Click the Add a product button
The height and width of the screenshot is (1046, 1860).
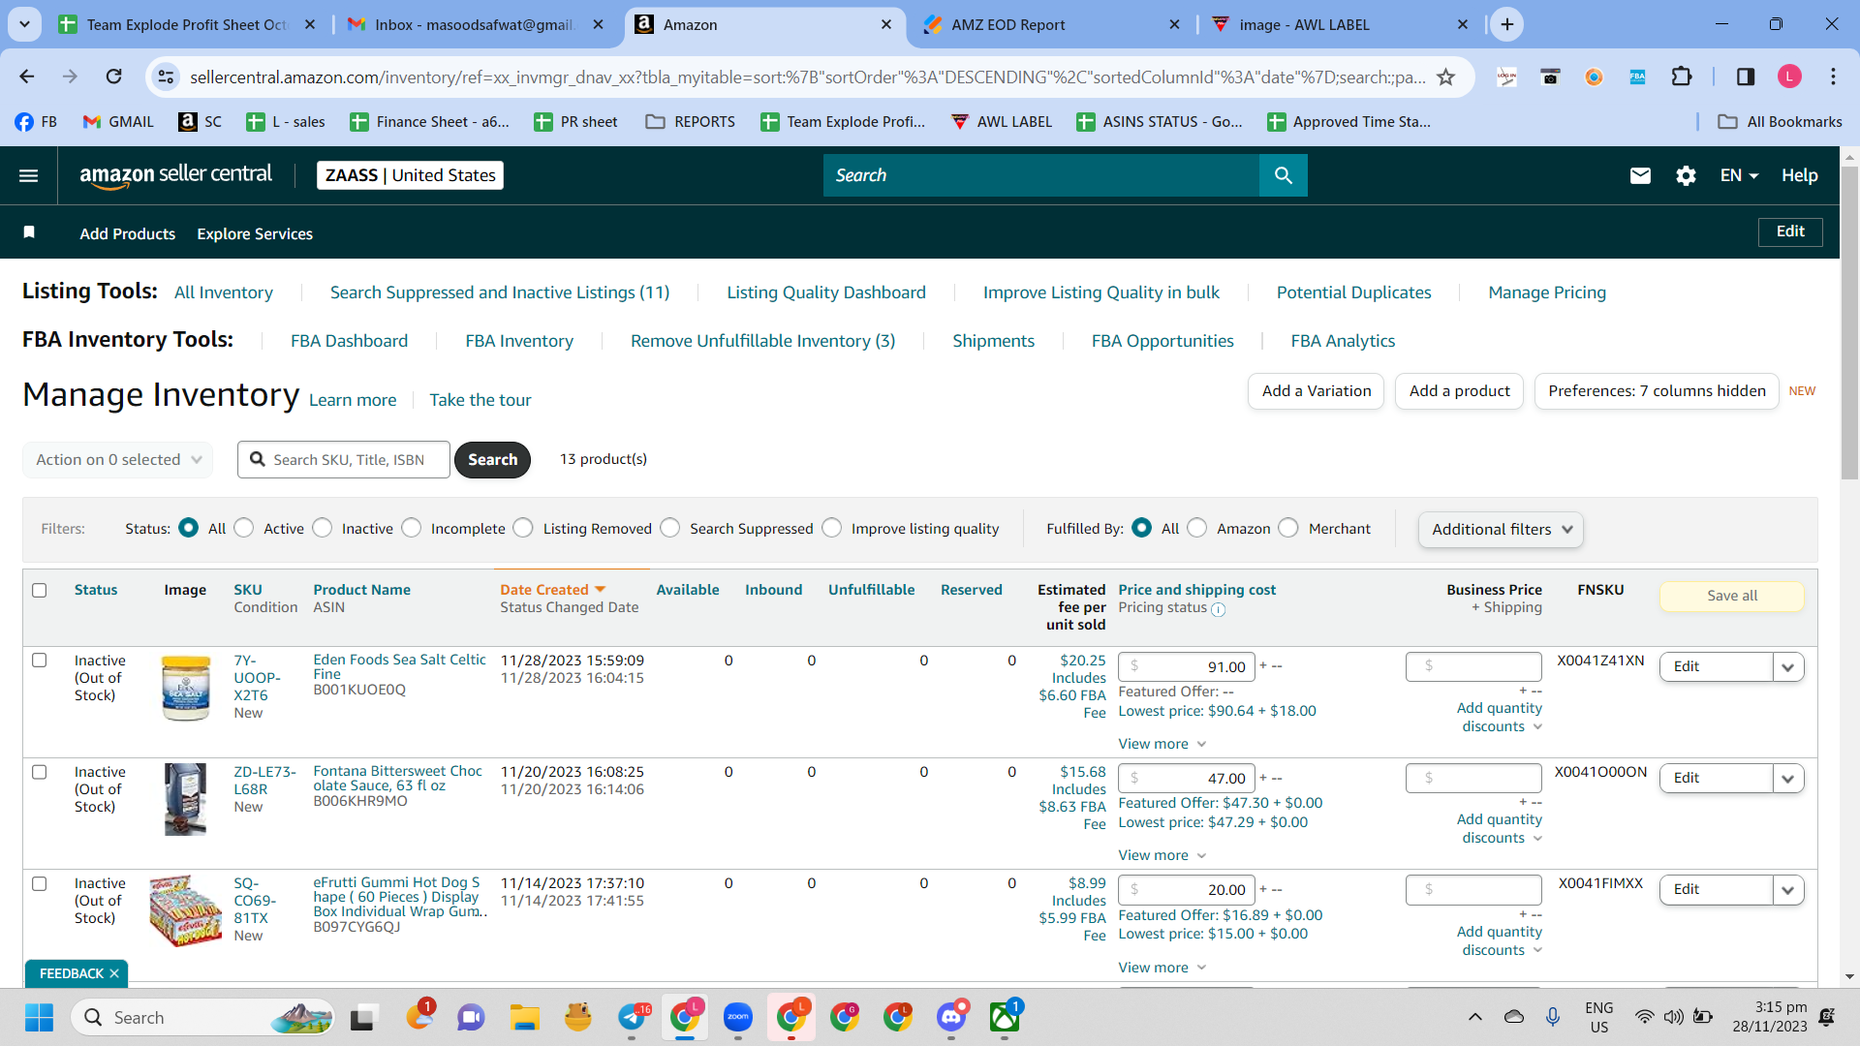click(1460, 391)
